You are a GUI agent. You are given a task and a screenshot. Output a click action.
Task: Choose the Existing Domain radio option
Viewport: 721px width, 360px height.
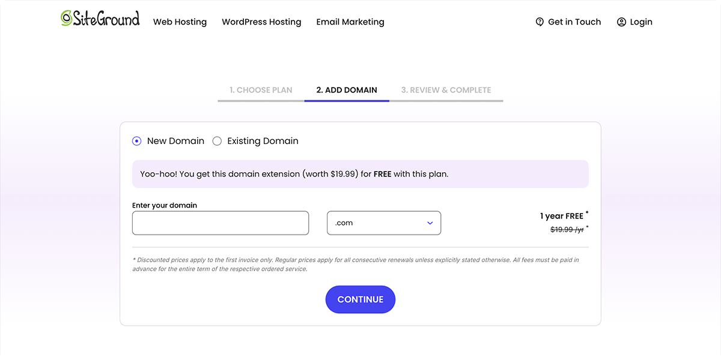217,141
